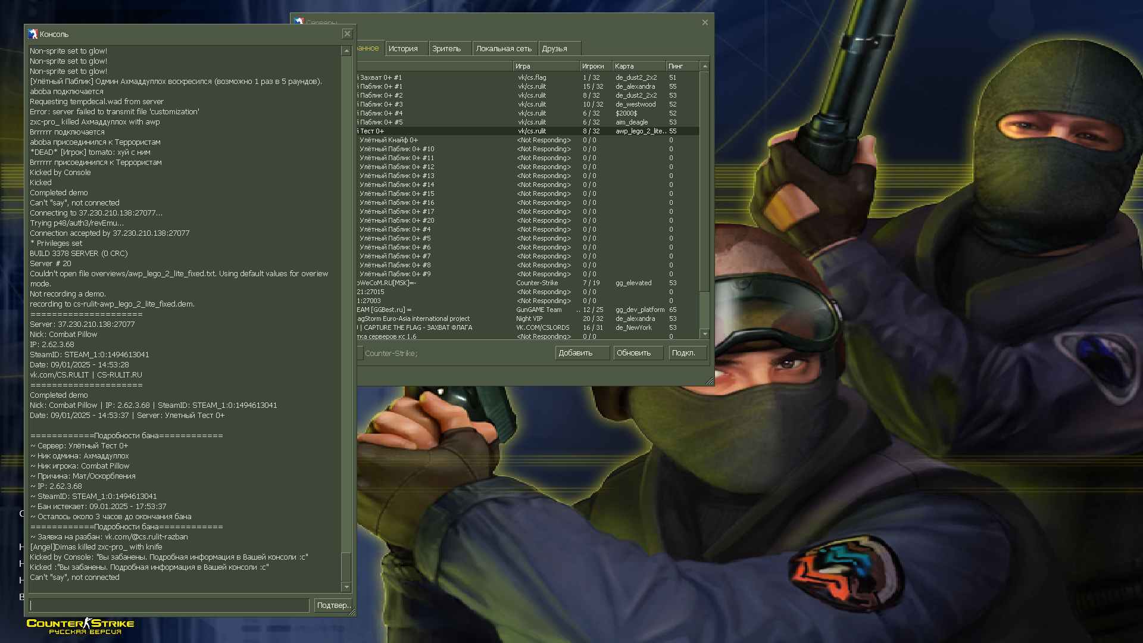Click the Бан истекает console line
The height and width of the screenshot is (643, 1143).
click(x=98, y=507)
